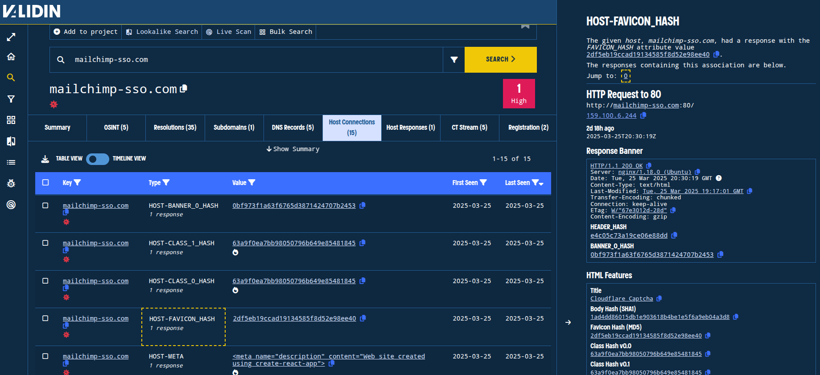The width and height of the screenshot is (820, 375).
Task: Click the bookmark flag icon
Action: click(525, 26)
